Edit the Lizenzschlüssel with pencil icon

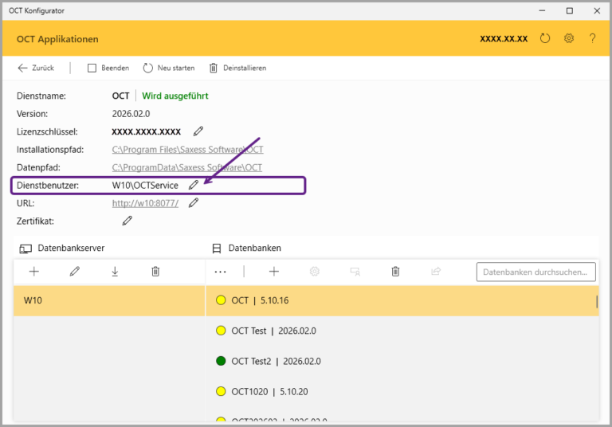(198, 131)
